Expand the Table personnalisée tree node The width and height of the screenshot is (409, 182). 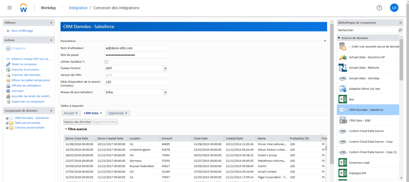pos(7,123)
